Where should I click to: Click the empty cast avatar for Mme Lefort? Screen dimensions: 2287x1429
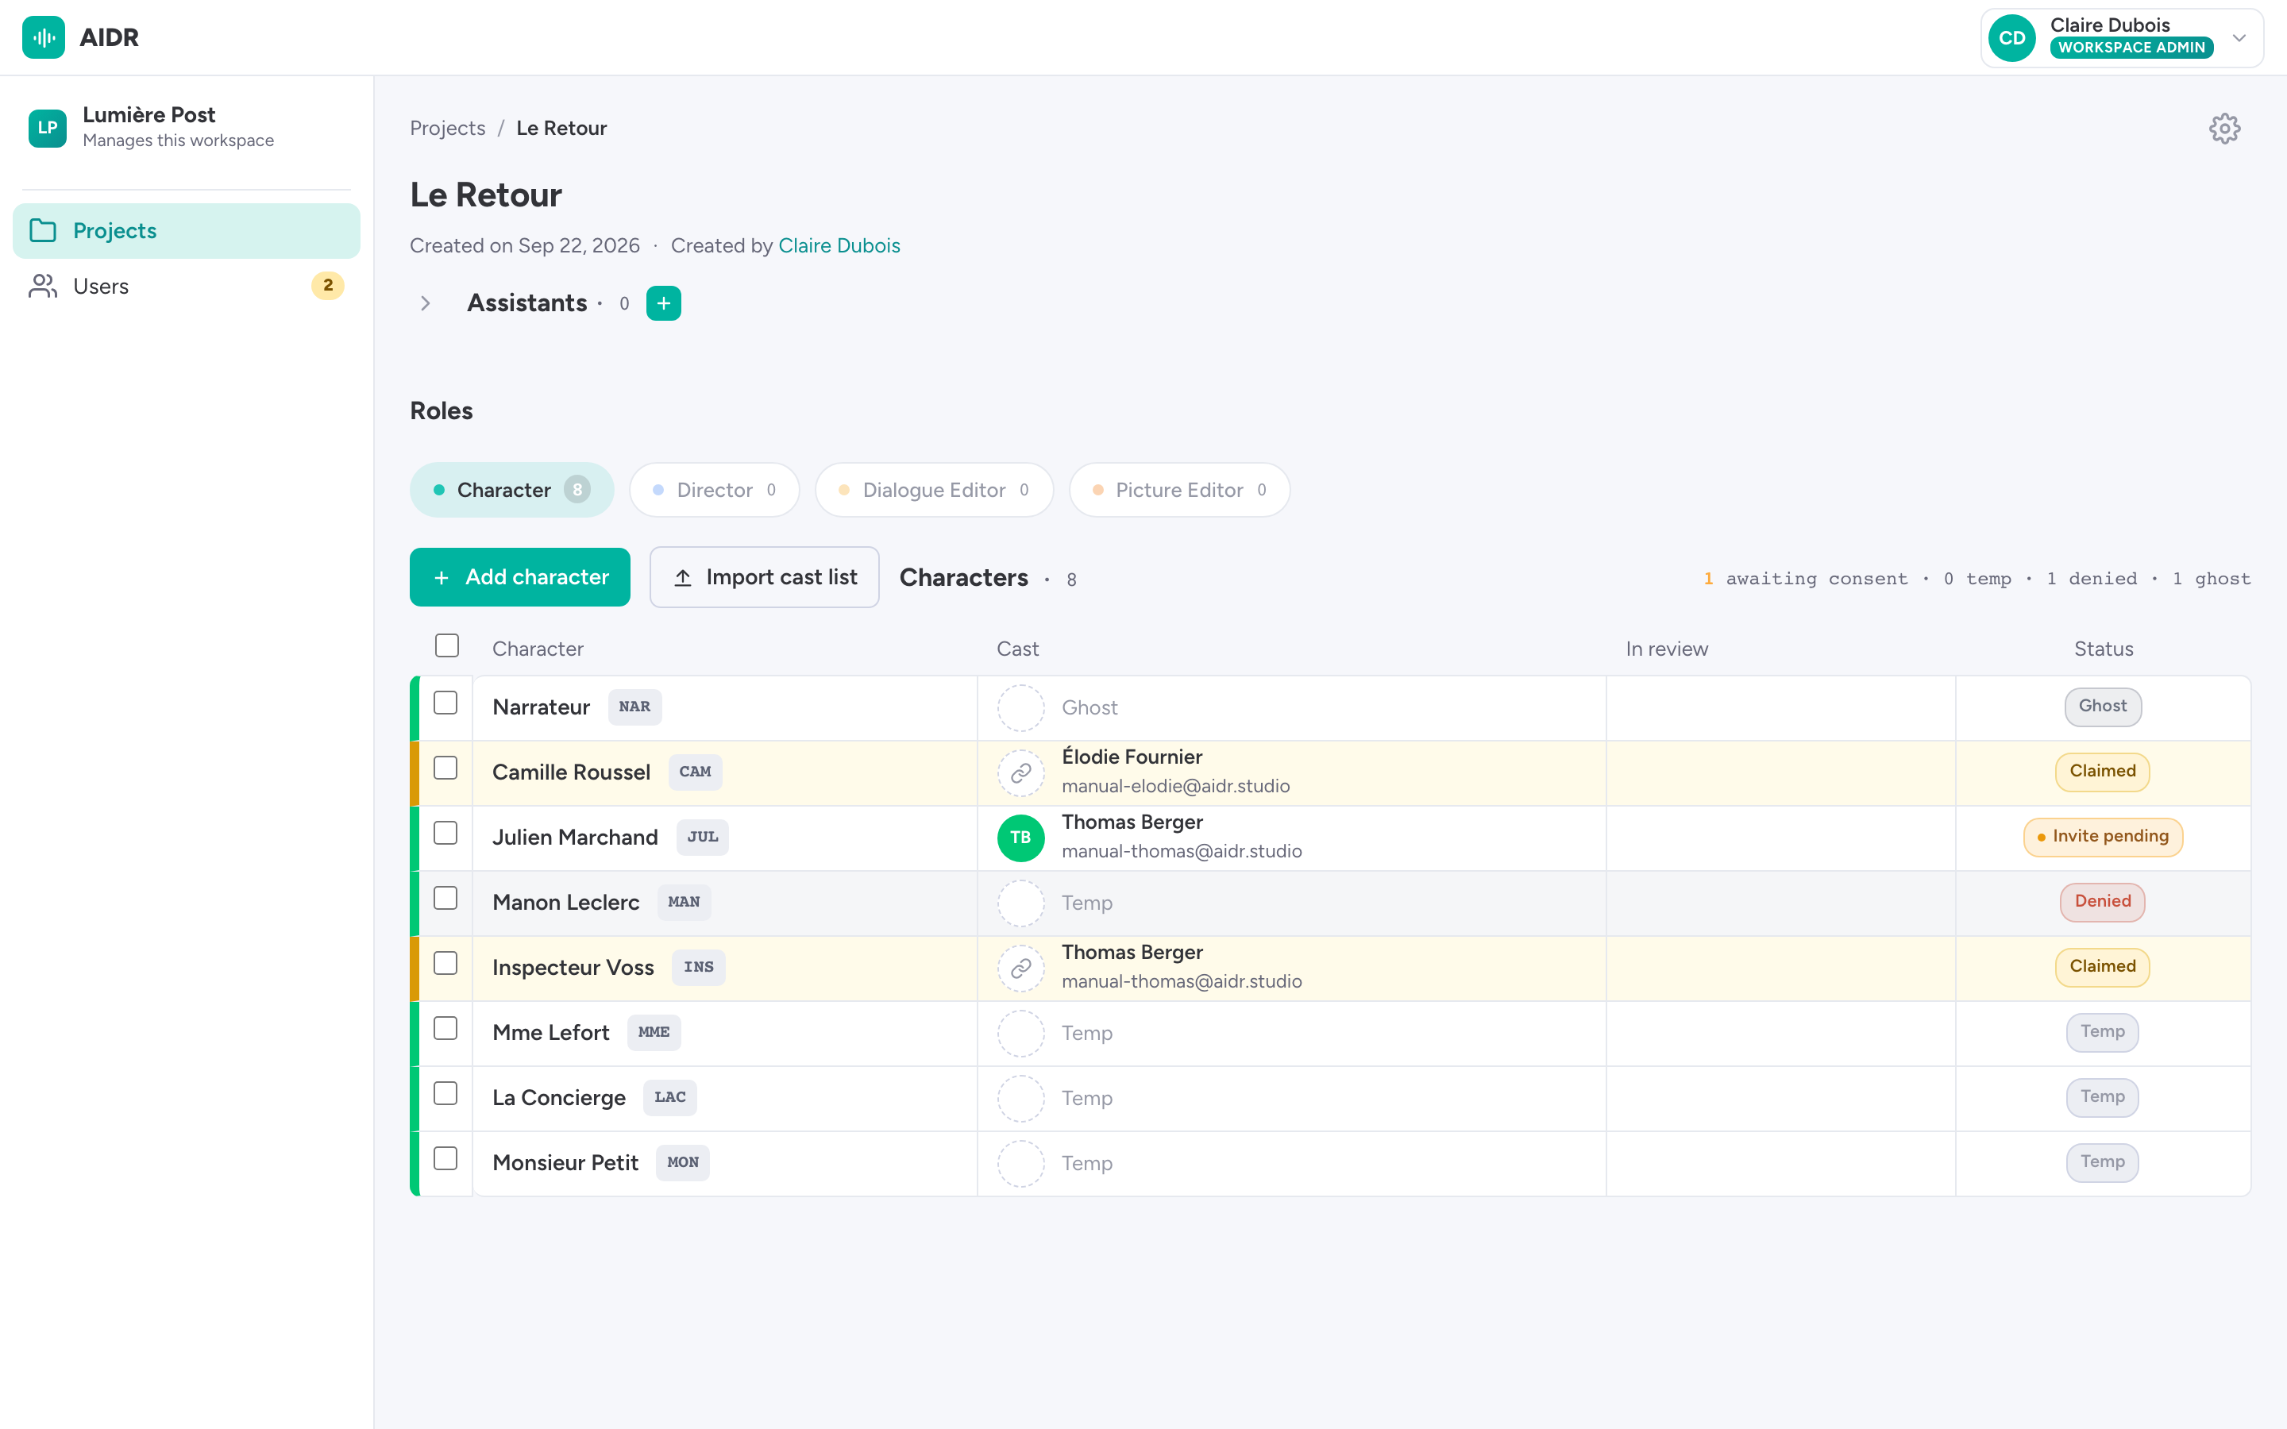(x=1020, y=1033)
